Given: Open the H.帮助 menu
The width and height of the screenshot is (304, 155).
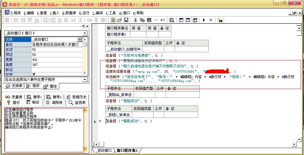Looking at the screenshot, I should pos(138,13).
